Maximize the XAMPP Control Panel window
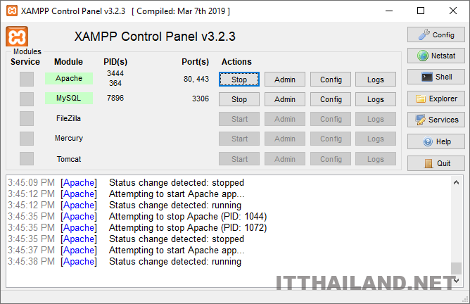The image size is (470, 304). point(421,11)
